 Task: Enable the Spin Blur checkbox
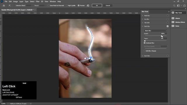coord(167,56)
